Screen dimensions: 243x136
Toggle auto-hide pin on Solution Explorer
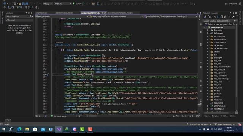(x=233, y=13)
